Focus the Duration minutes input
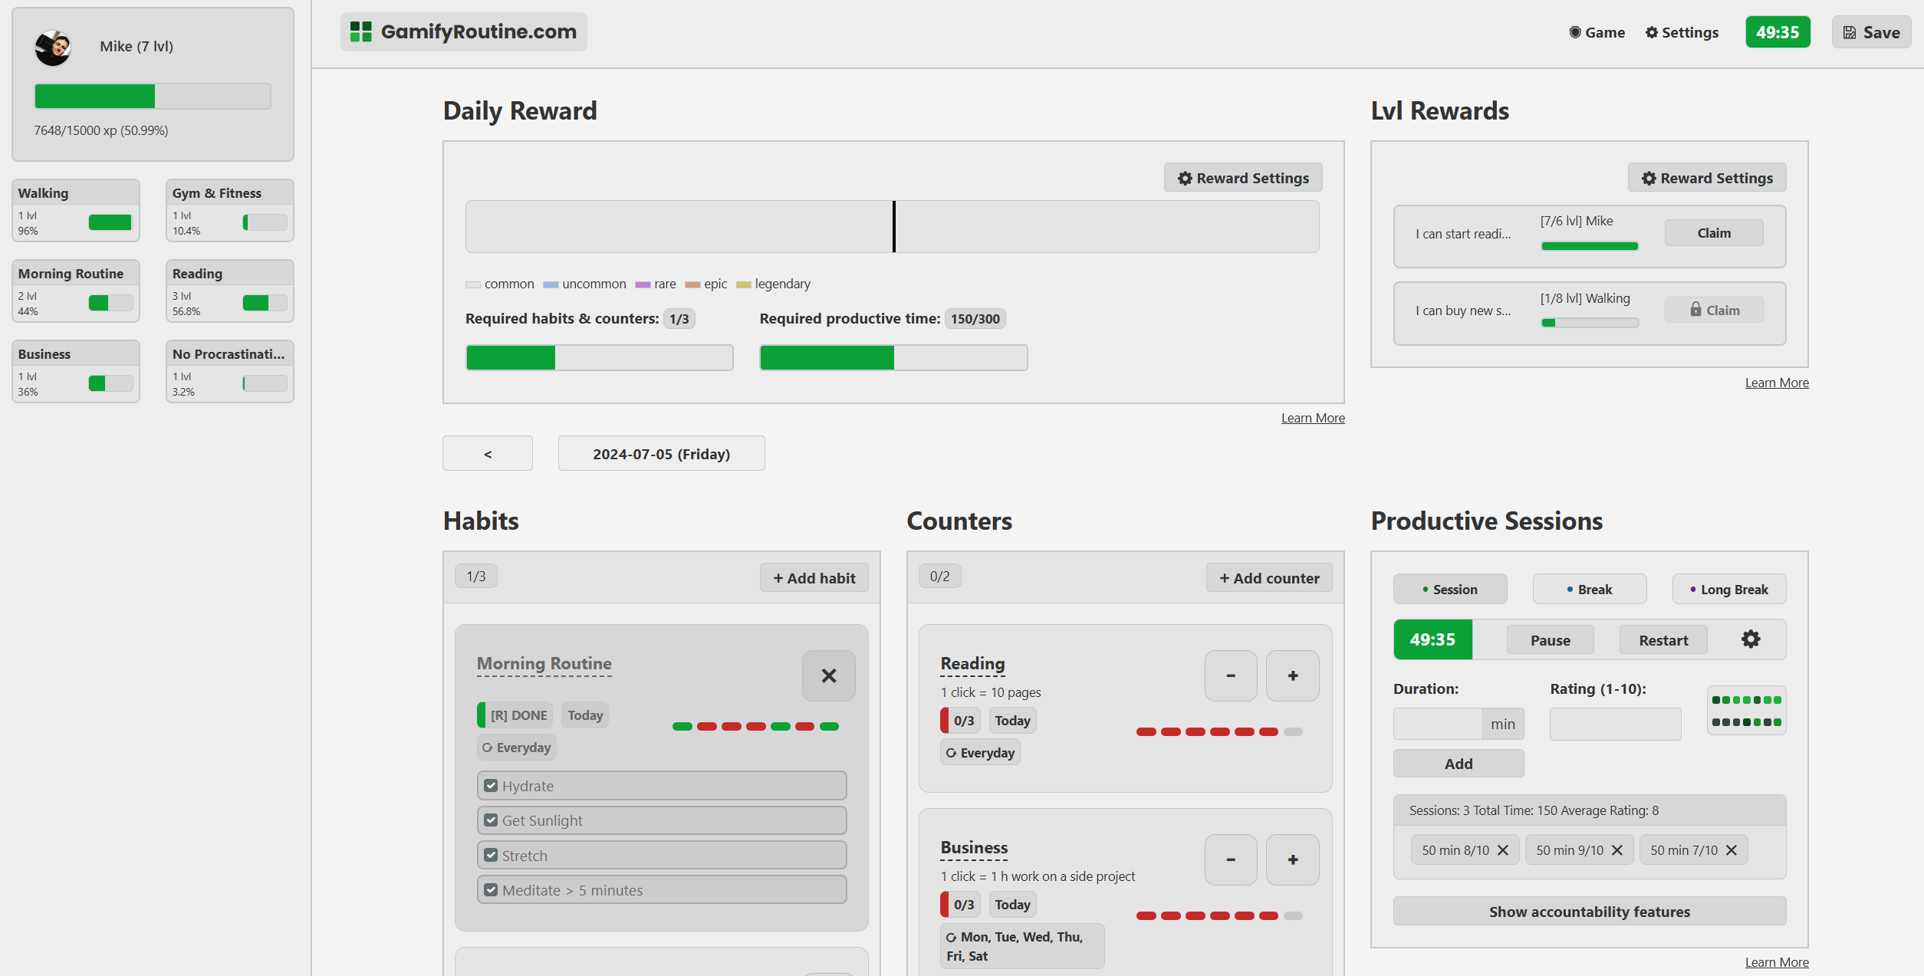Image resolution: width=1924 pixels, height=976 pixels. coord(1438,724)
